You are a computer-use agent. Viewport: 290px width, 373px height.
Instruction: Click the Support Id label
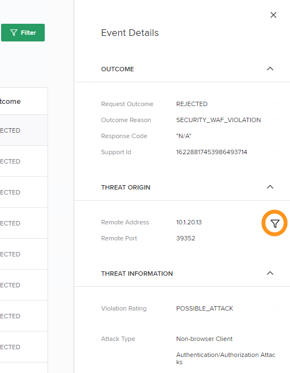[116, 152]
